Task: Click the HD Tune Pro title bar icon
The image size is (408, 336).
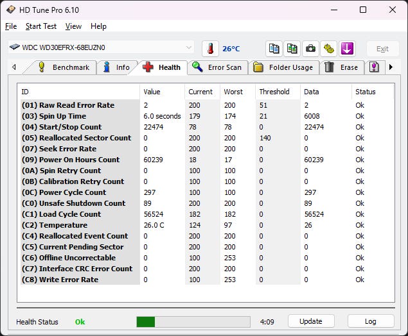Action: 11,10
